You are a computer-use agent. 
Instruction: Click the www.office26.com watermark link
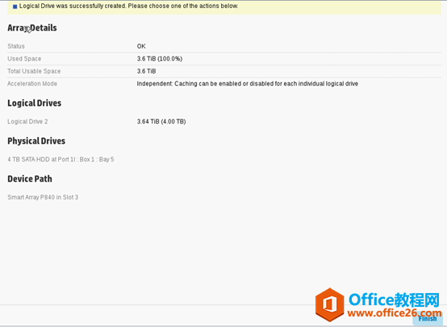395,313
